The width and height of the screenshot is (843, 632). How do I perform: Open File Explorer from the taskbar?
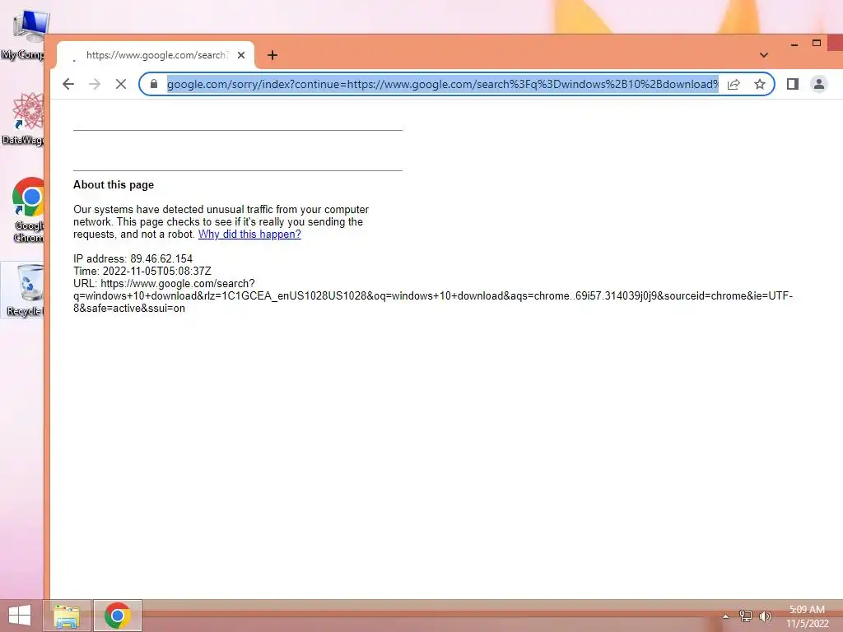point(67,616)
